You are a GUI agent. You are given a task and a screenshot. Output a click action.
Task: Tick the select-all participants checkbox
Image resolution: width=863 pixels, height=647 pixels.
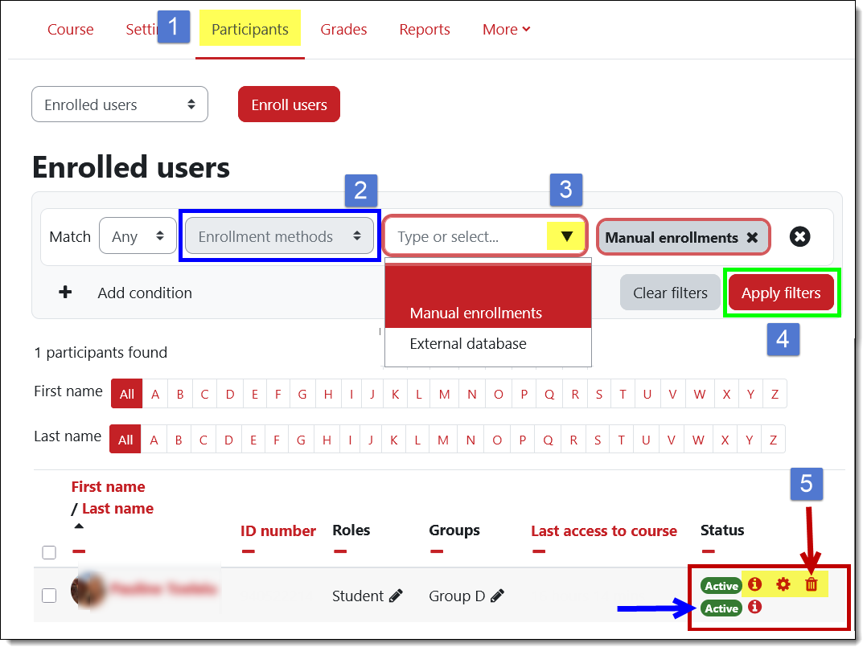click(49, 552)
